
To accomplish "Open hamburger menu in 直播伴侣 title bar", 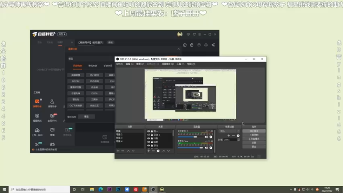I will [199, 34].
